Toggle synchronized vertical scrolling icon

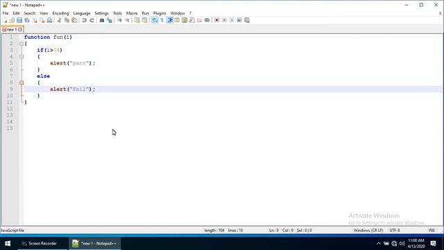[137, 20]
